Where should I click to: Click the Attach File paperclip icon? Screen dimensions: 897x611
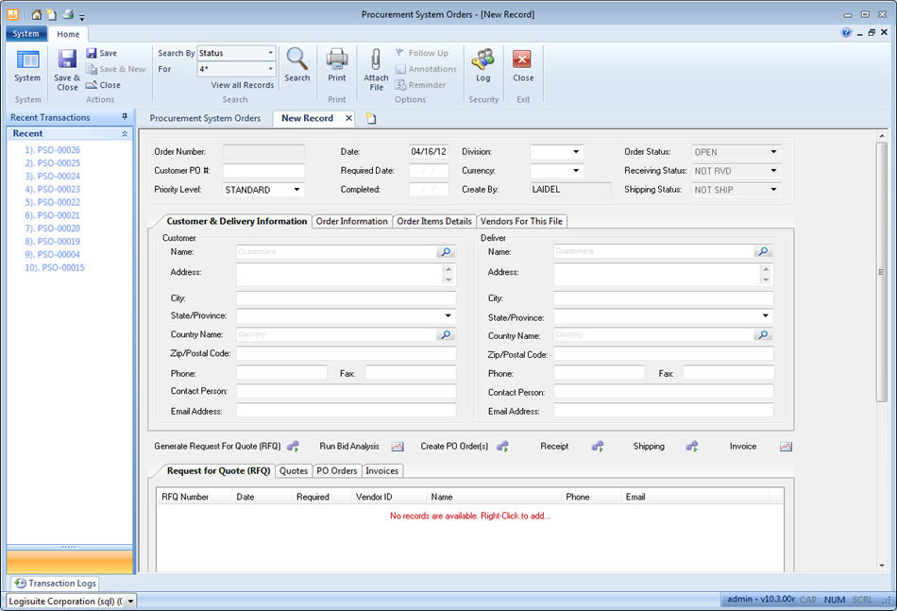click(376, 60)
